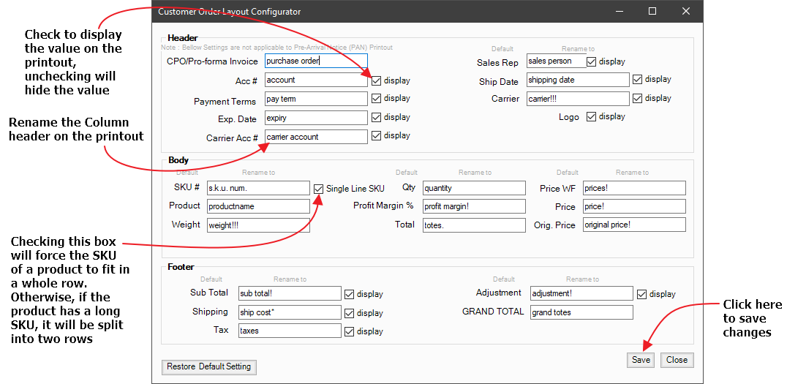Toggle the Sales Rep display checkbox
The height and width of the screenshot is (384, 787).
coord(592,62)
